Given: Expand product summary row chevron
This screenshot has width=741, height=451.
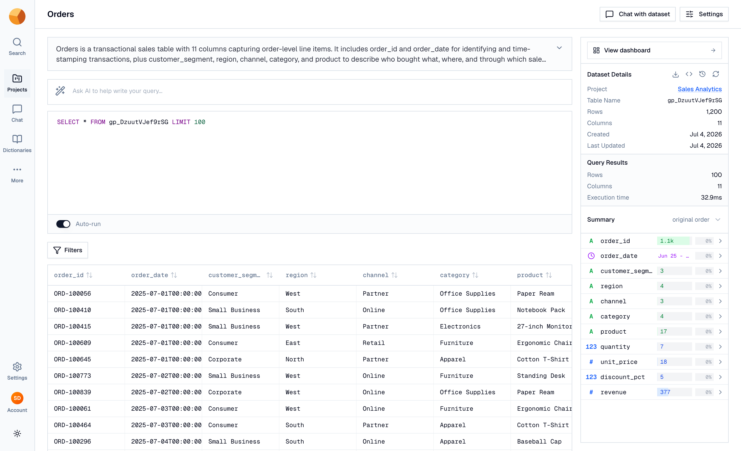Looking at the screenshot, I should coord(720,332).
